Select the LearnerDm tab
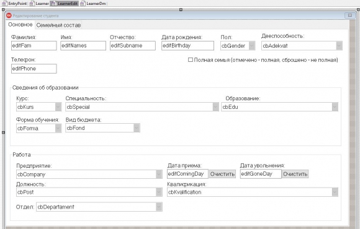 point(94,4)
